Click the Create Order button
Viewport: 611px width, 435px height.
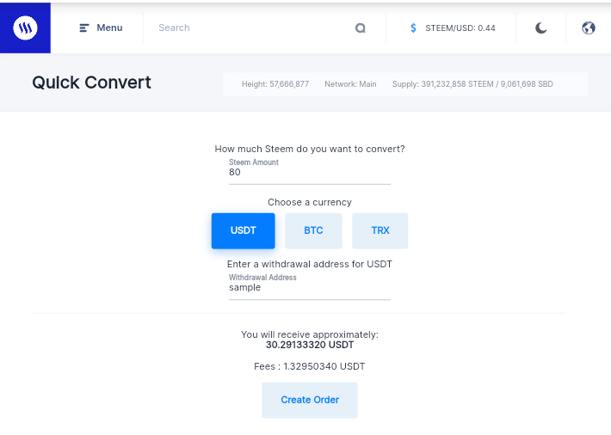(310, 400)
